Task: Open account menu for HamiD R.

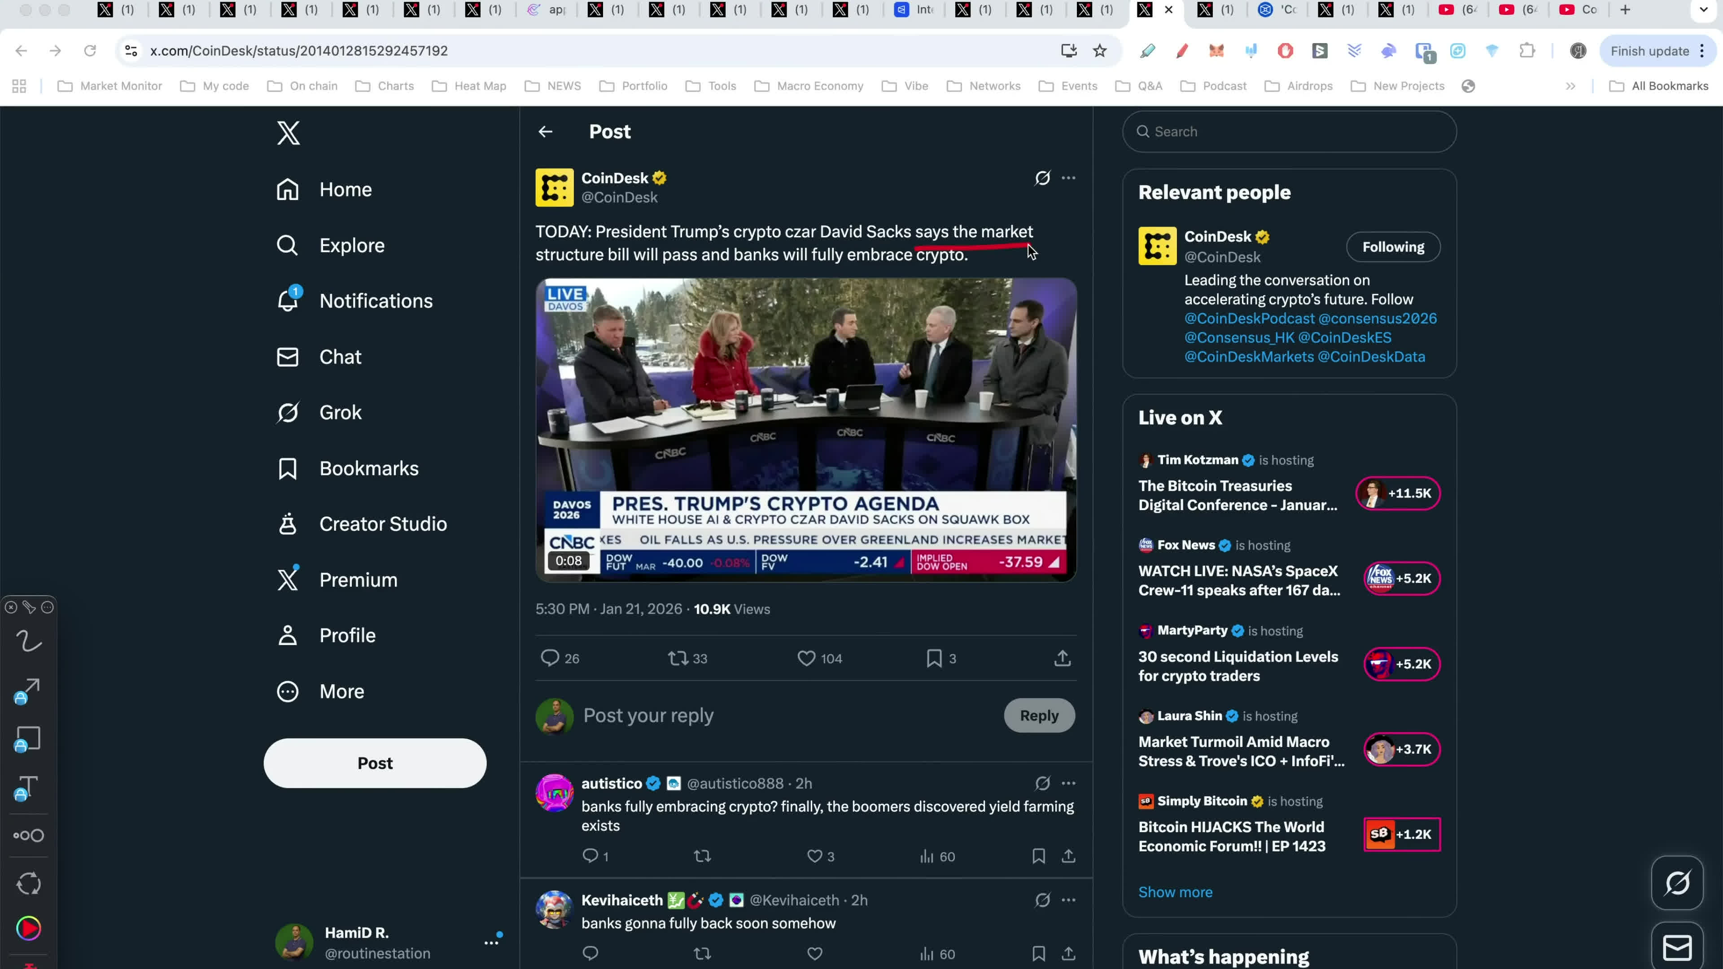Action: point(389,942)
